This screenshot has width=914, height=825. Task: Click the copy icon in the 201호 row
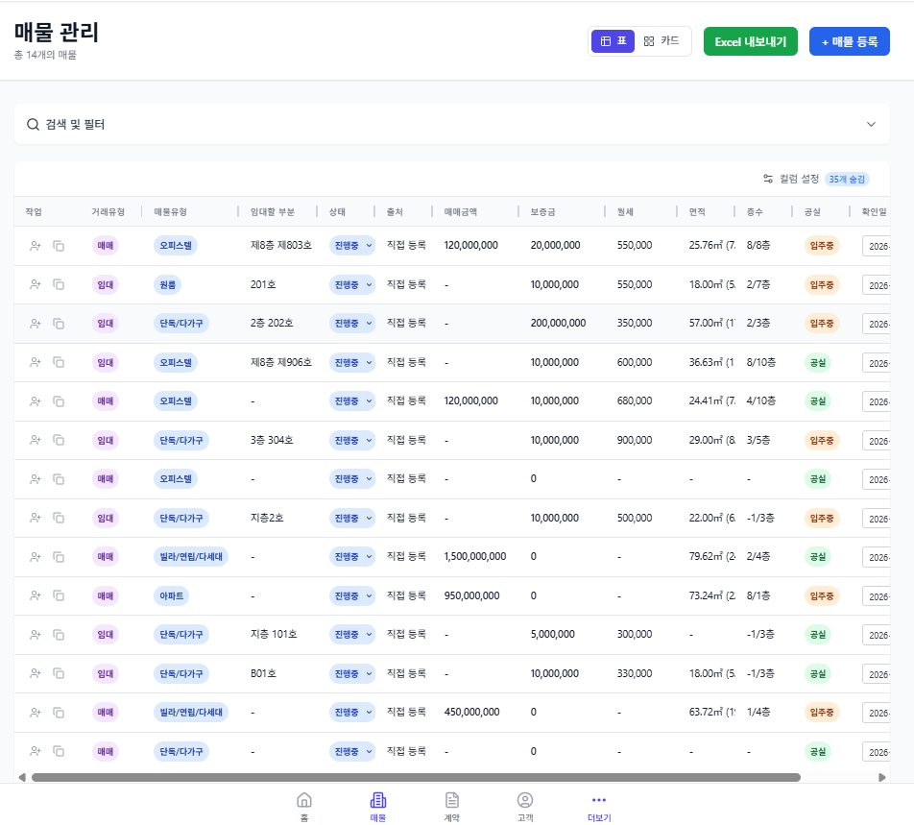59,284
